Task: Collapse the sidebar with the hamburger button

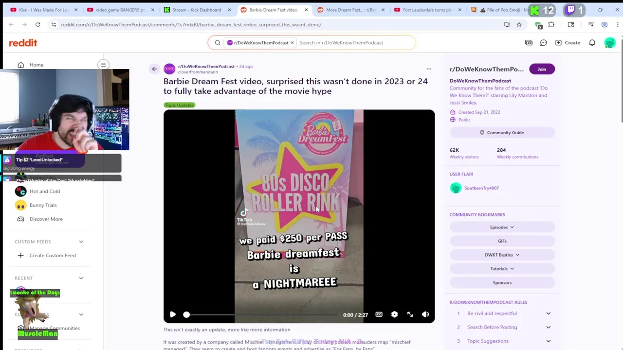Action: [x=103, y=65]
